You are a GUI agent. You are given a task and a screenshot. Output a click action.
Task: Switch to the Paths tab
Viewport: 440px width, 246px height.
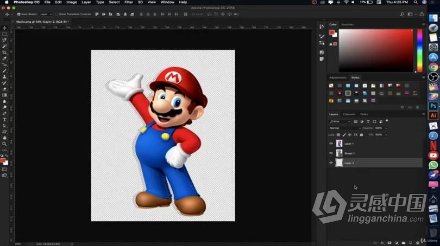[x=364, y=114]
